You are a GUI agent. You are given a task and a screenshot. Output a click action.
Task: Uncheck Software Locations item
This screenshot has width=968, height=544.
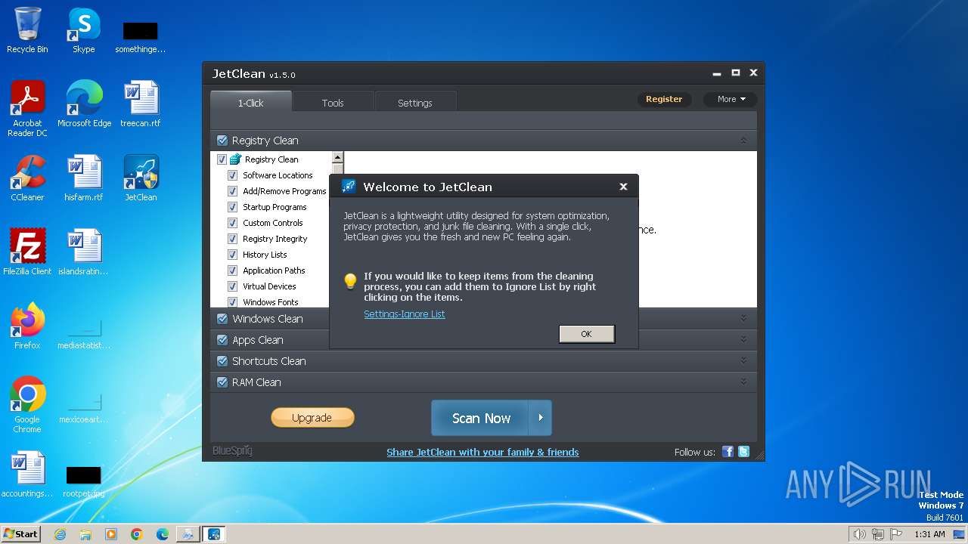233,175
